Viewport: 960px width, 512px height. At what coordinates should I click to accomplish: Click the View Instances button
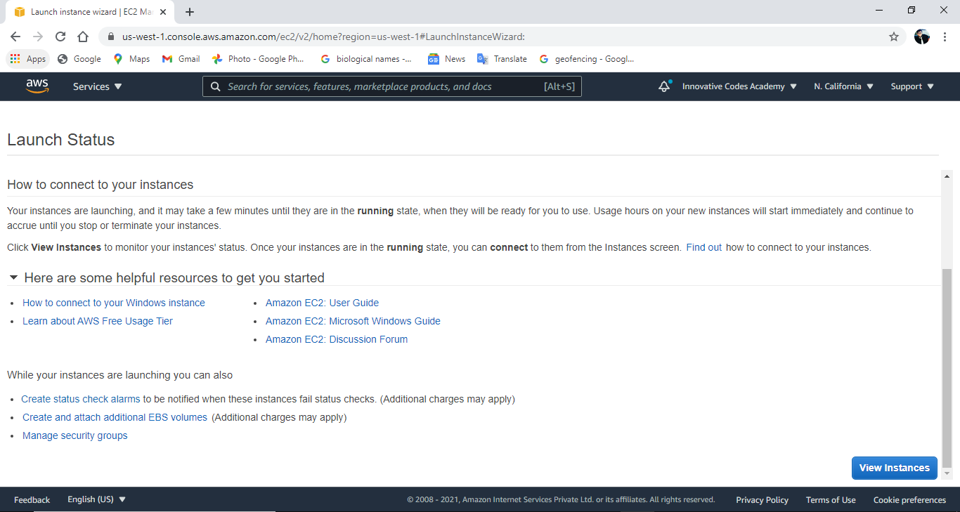point(894,468)
